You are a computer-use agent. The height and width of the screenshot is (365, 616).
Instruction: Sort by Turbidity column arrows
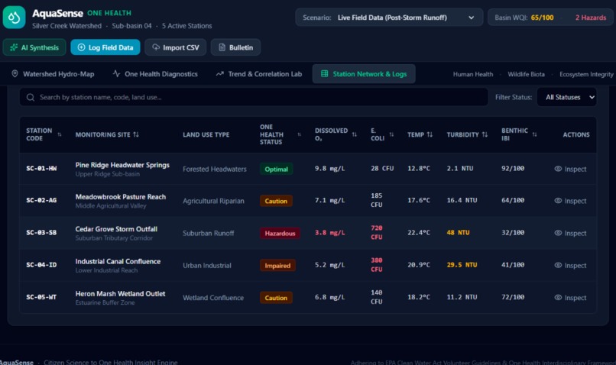pyautogui.click(x=485, y=134)
